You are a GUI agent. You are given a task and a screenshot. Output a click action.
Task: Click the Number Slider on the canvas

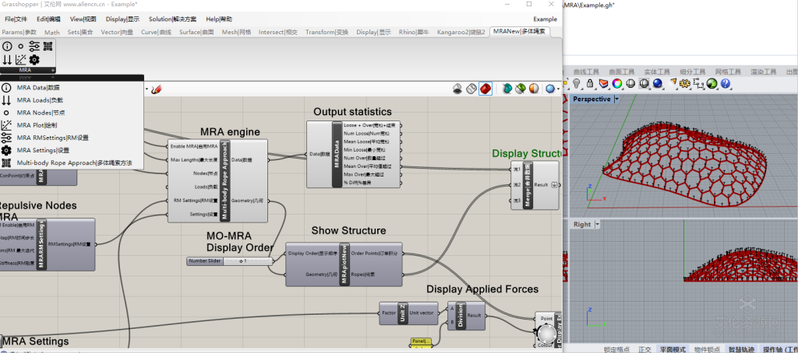(x=230, y=261)
